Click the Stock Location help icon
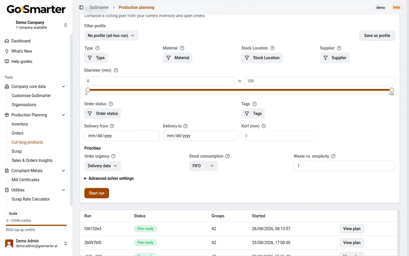 pyautogui.click(x=272, y=48)
